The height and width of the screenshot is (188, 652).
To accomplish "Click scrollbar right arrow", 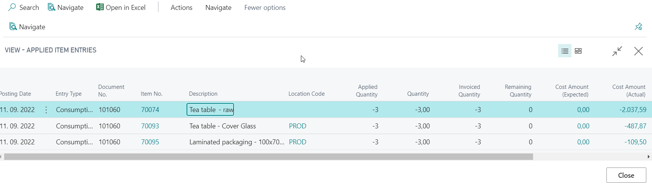I will (649, 156).
